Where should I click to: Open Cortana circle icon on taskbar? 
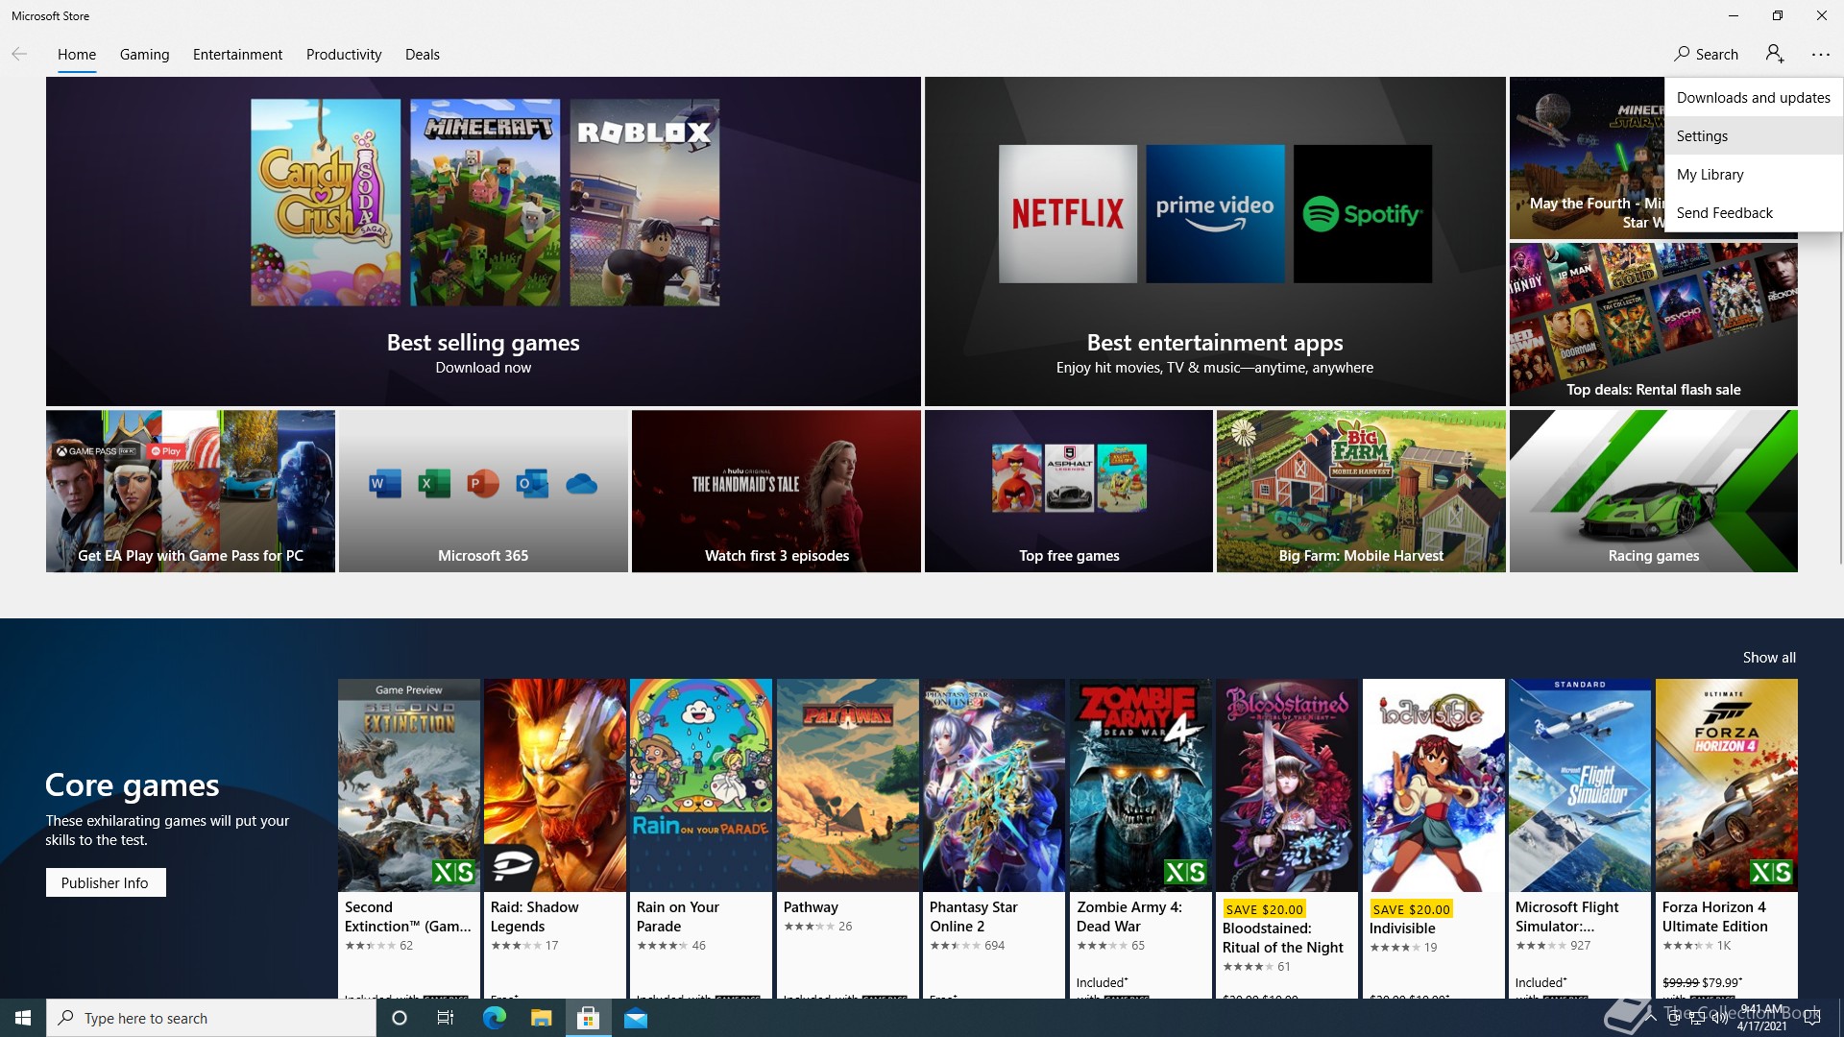pos(400,1018)
